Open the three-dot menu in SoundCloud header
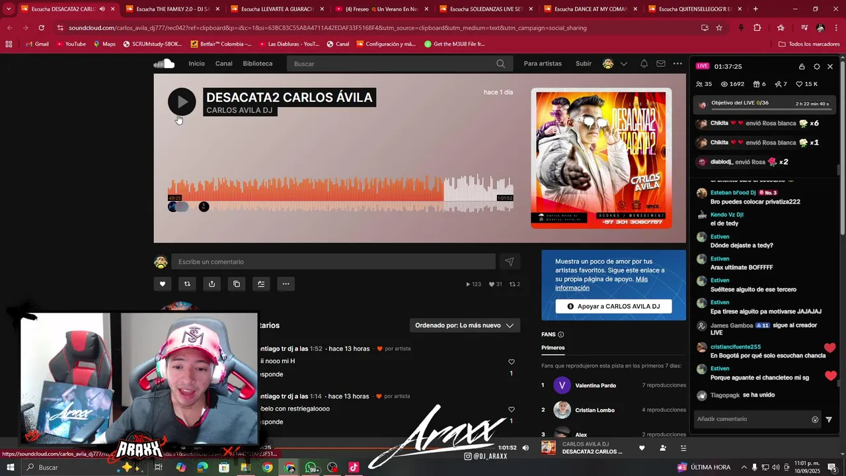Screen dimensions: 846x476 pos(677,63)
